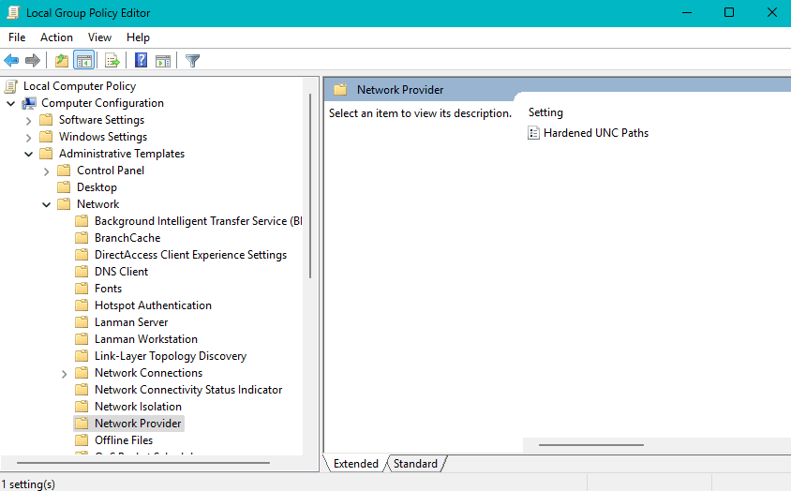The image size is (791, 491).
Task: Open the Action menu
Action: click(56, 37)
